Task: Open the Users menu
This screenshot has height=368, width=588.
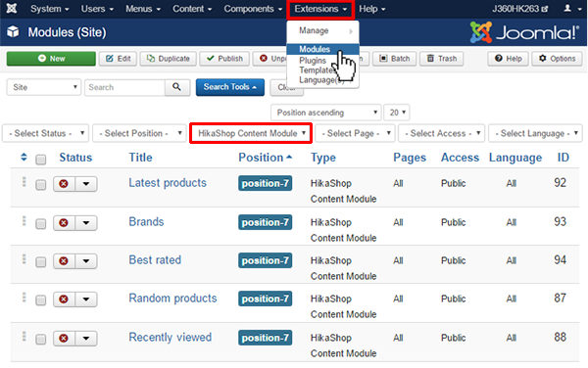Action: click(97, 9)
